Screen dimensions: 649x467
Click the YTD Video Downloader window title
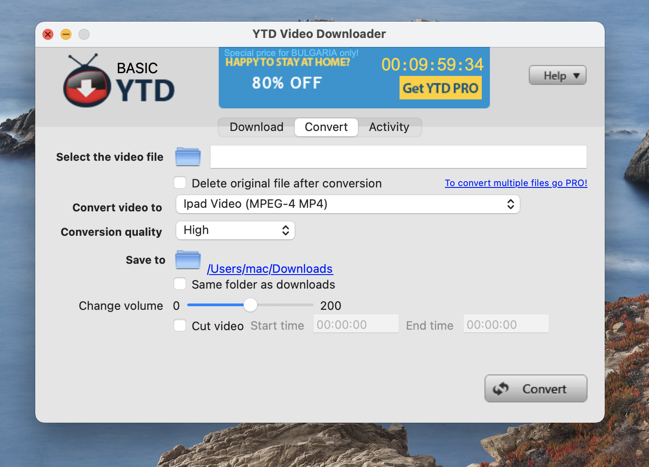pyautogui.click(x=319, y=34)
